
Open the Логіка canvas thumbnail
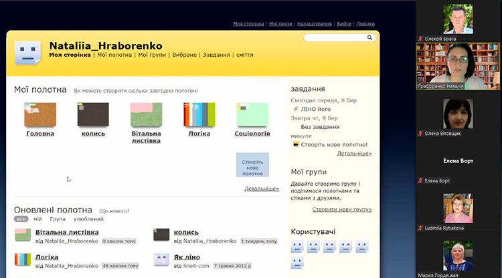coord(199,114)
